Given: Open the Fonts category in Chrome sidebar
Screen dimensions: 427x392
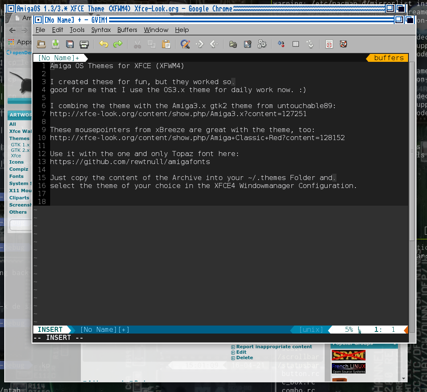Looking at the screenshot, I should point(16,176).
